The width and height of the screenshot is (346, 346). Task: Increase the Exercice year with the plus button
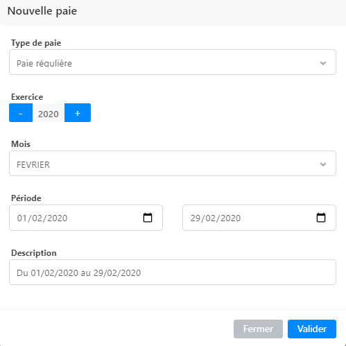coord(78,112)
